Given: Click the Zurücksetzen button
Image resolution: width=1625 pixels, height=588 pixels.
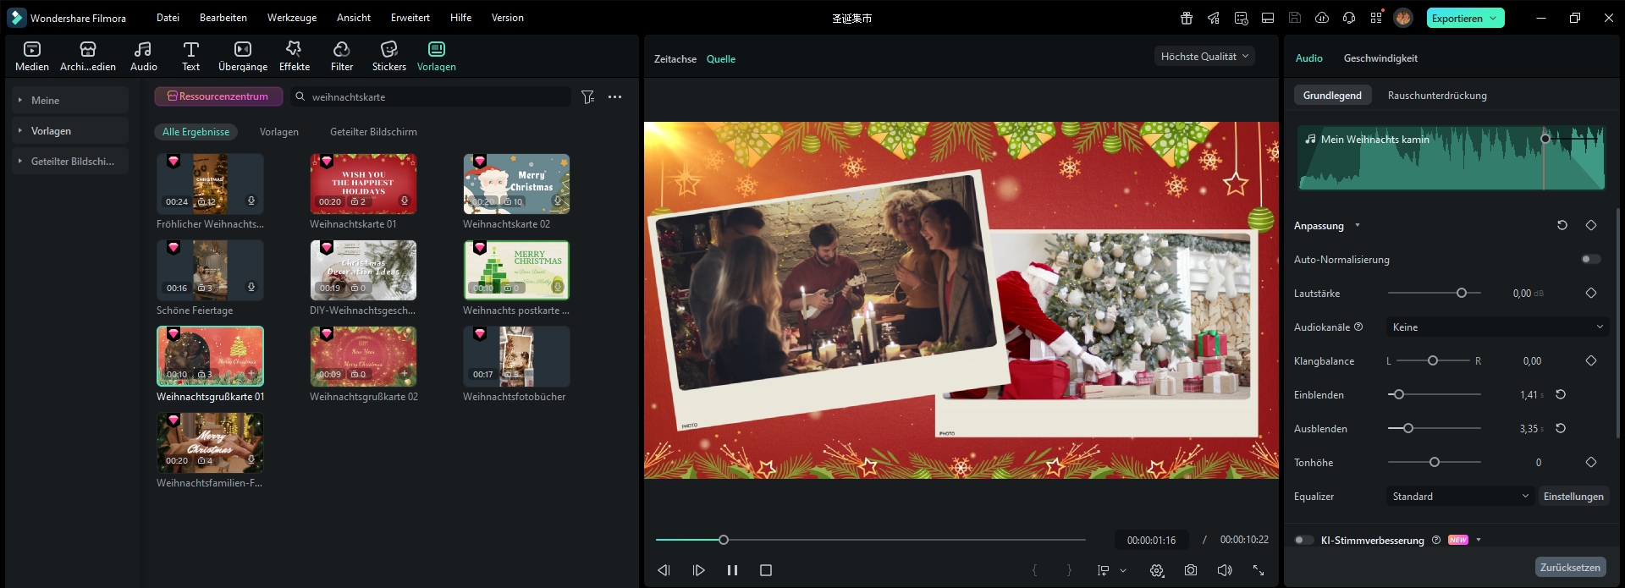Looking at the screenshot, I should tap(1570, 568).
